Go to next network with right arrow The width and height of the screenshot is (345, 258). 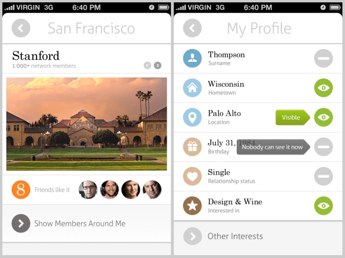[x=157, y=65]
